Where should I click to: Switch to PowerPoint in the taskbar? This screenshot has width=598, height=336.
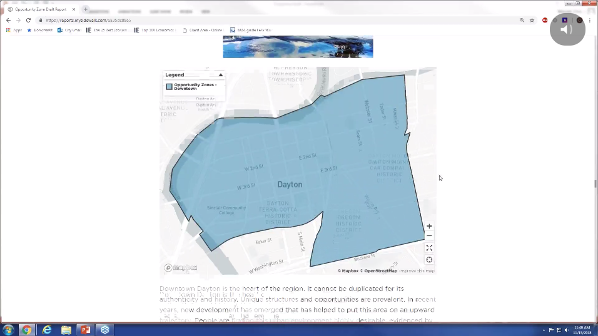click(86, 330)
